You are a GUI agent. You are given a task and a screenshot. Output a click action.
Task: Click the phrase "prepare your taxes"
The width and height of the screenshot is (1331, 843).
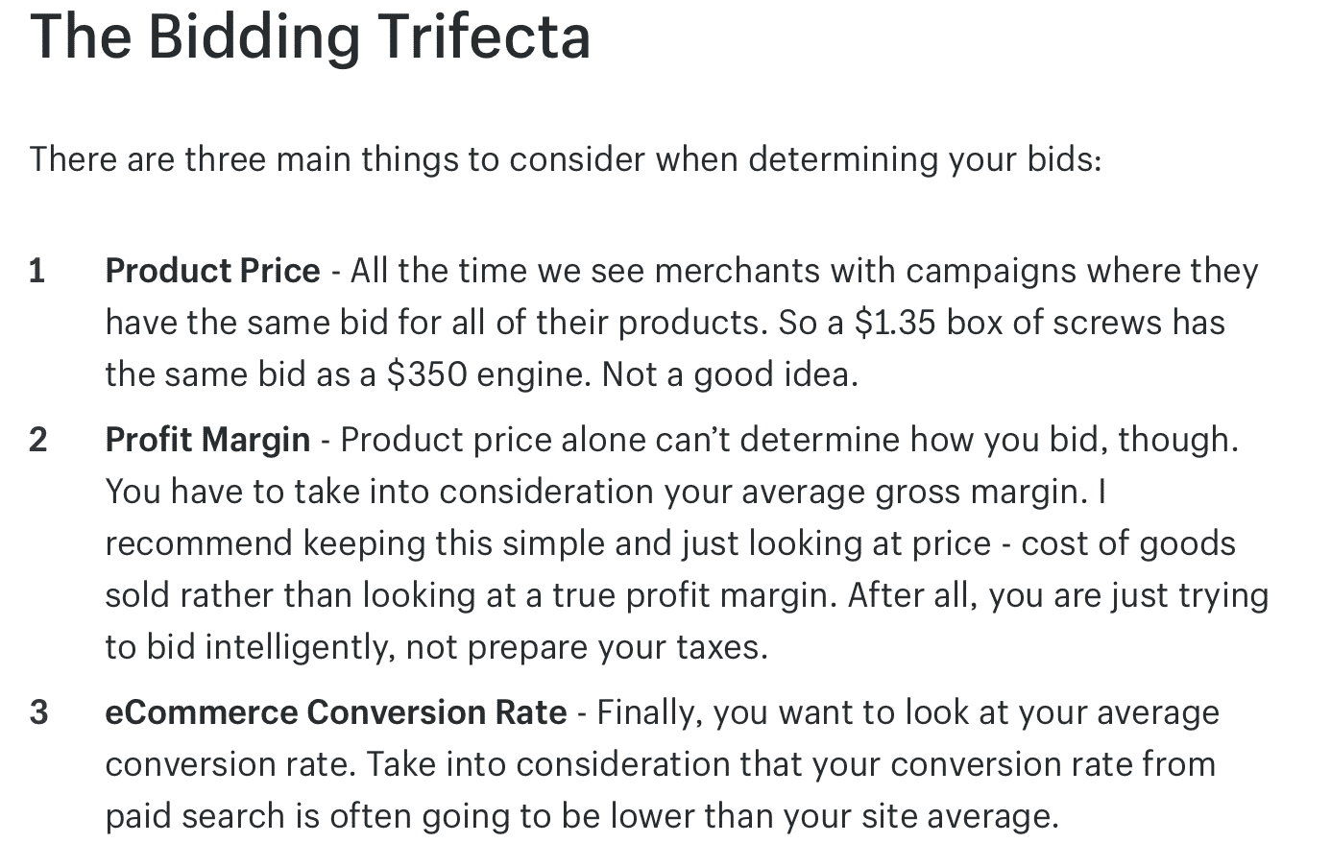click(617, 647)
